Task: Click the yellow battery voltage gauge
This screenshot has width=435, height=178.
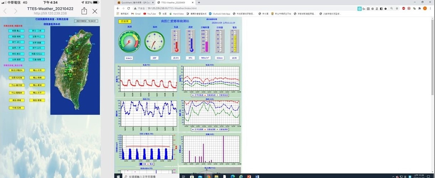Action: (234, 41)
